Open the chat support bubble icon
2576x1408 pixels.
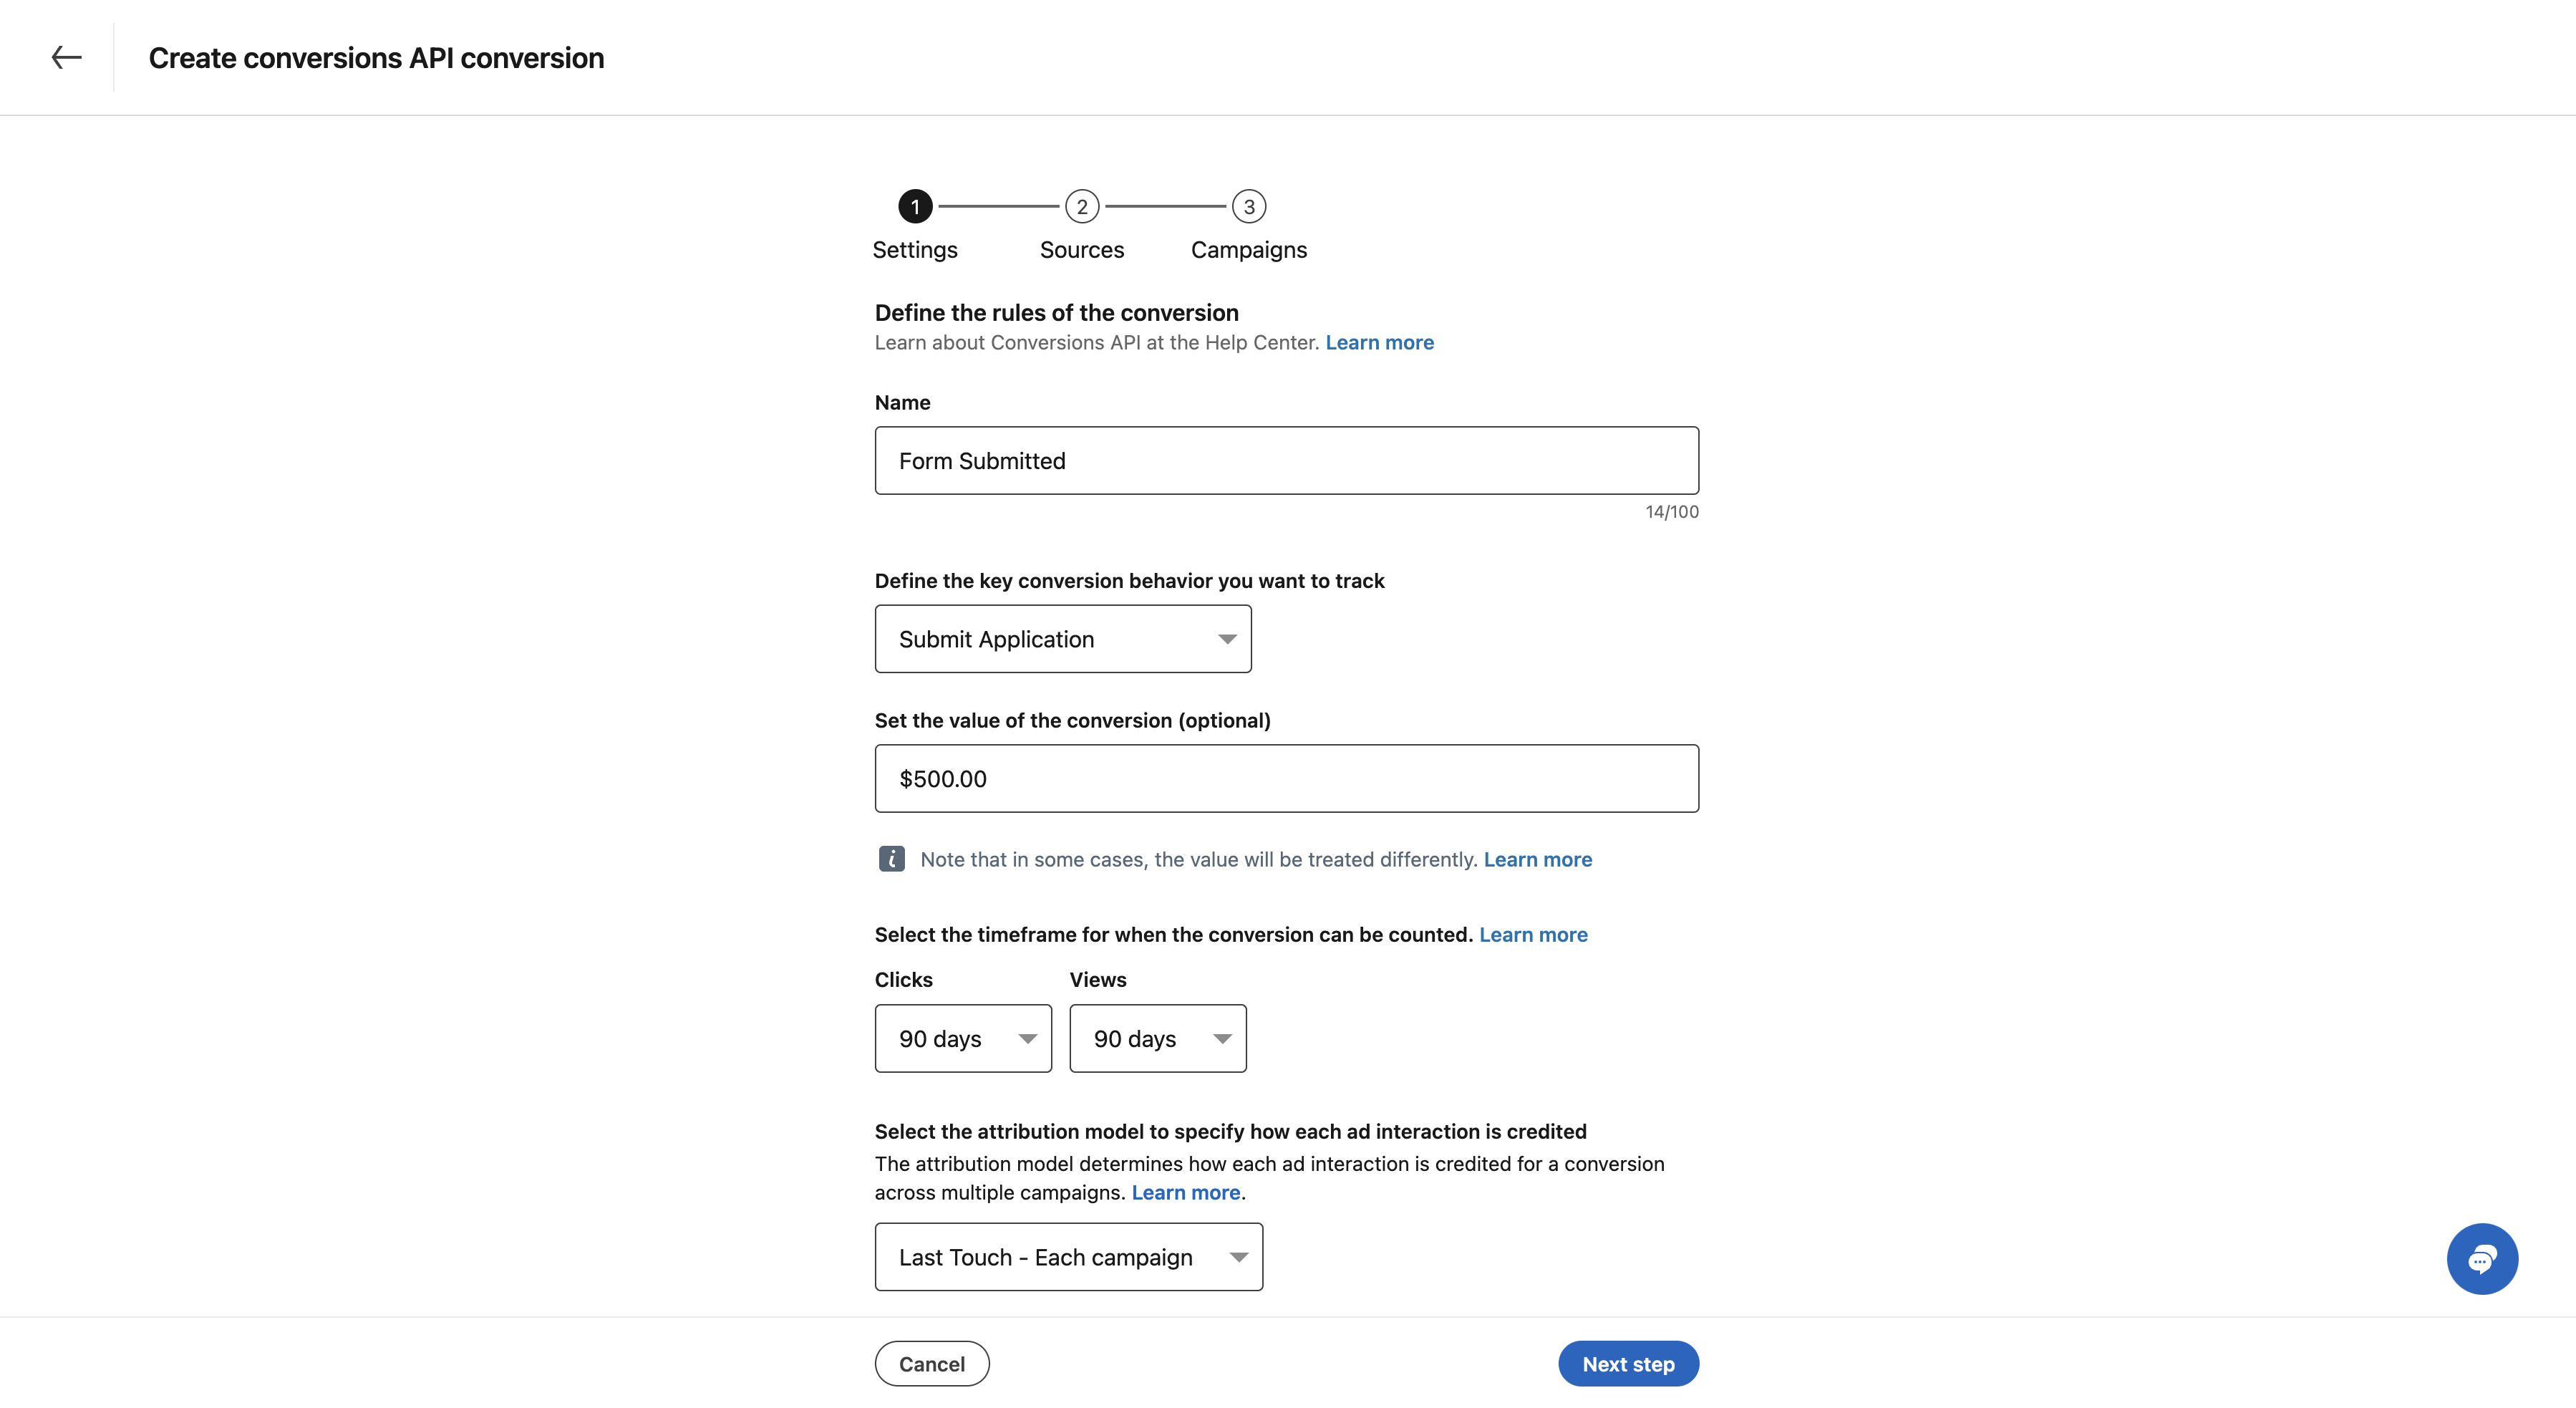pyautogui.click(x=2481, y=1258)
